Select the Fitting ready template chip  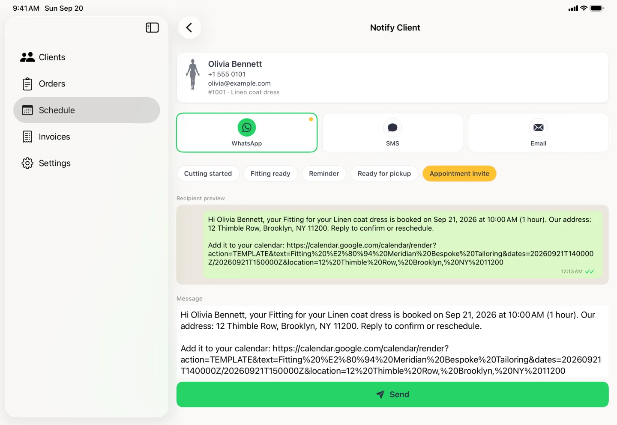(x=270, y=174)
